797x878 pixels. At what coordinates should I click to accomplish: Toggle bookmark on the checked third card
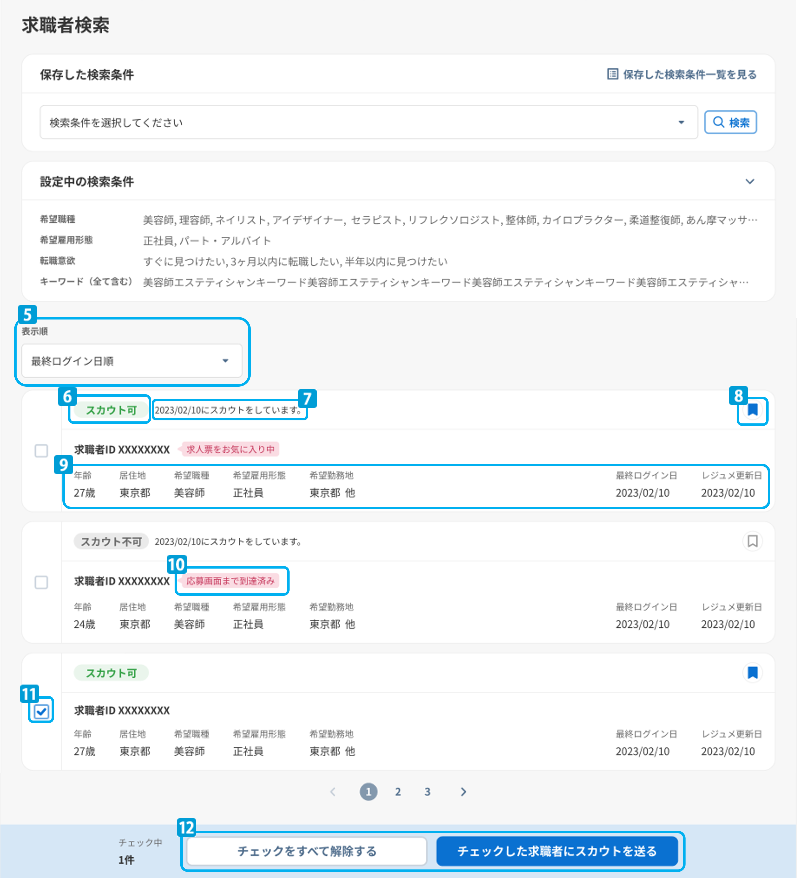(752, 673)
